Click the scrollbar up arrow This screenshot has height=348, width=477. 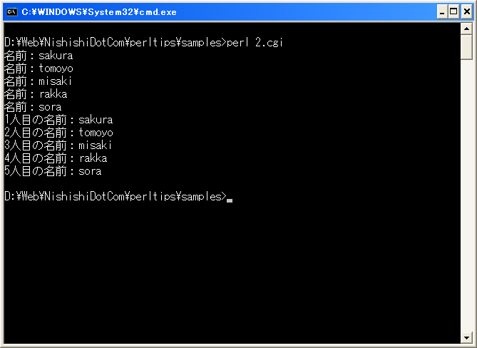pos(466,29)
